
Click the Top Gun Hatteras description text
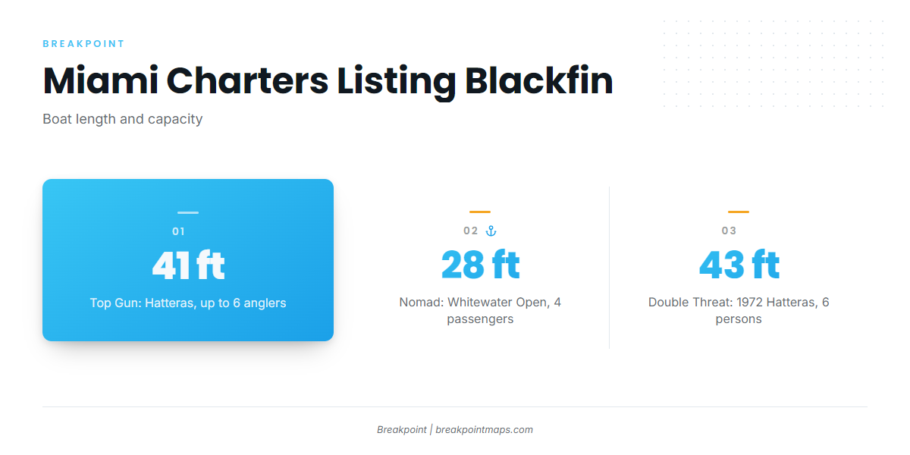pos(188,303)
